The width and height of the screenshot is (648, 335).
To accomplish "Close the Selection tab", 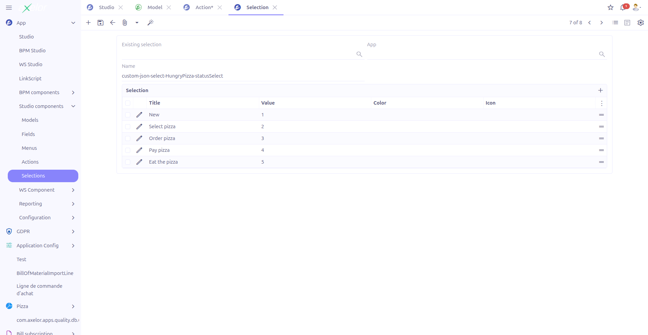I will click(275, 7).
